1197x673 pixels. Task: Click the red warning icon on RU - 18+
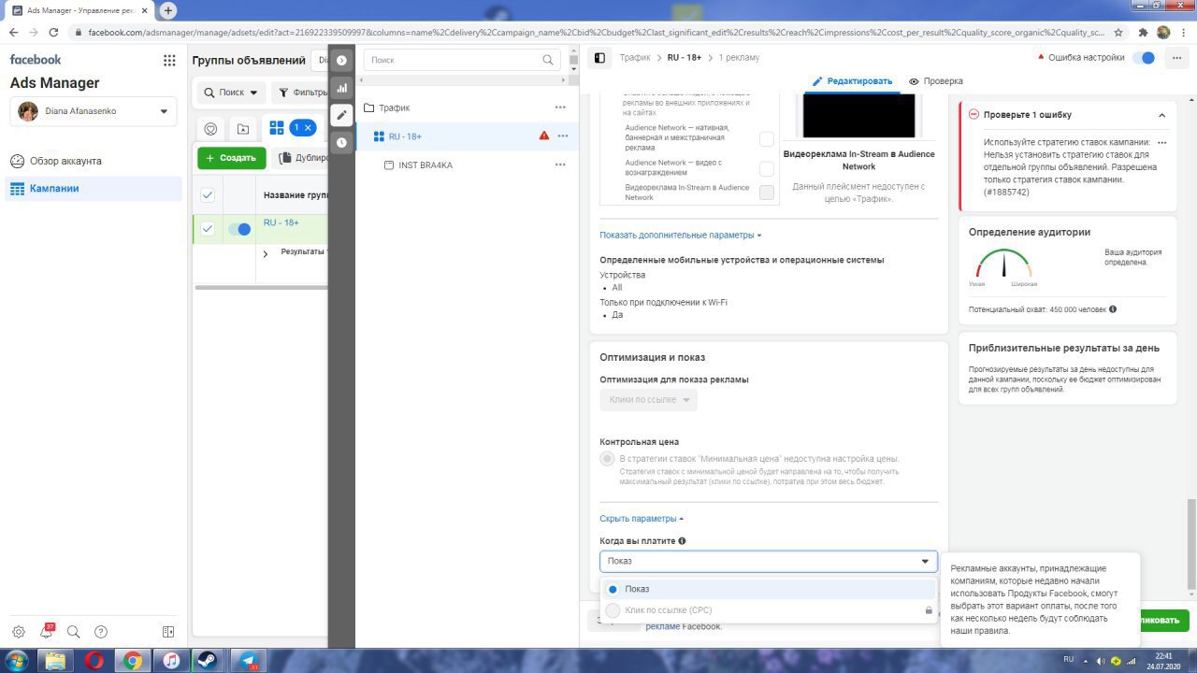tap(544, 136)
